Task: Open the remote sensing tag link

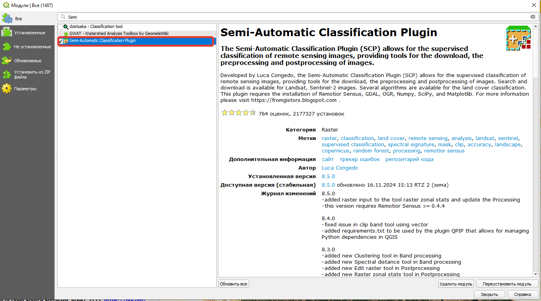Action: [x=428, y=138]
